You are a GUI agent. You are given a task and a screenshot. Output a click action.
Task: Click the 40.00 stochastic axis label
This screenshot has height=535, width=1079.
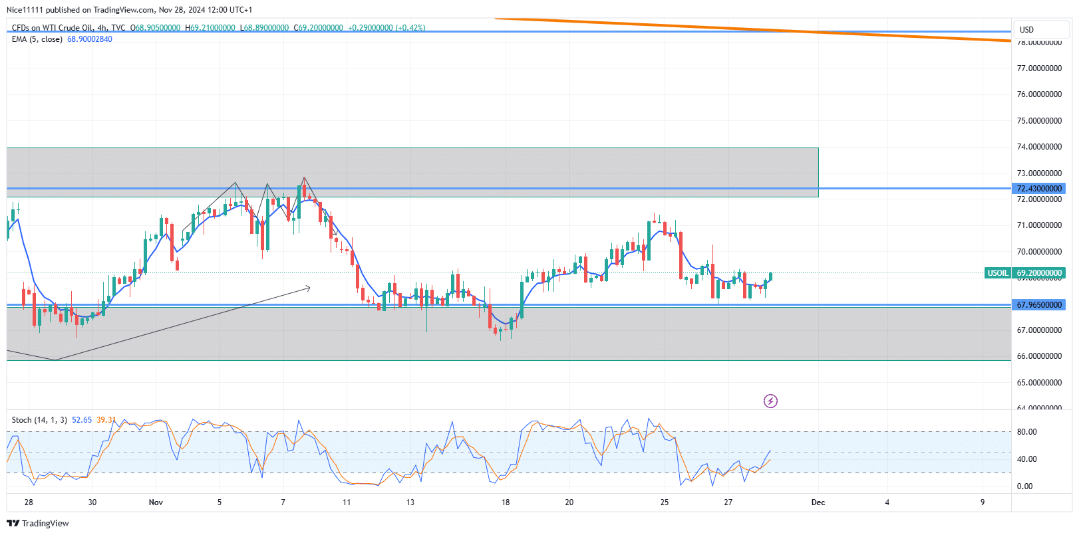point(1027,459)
